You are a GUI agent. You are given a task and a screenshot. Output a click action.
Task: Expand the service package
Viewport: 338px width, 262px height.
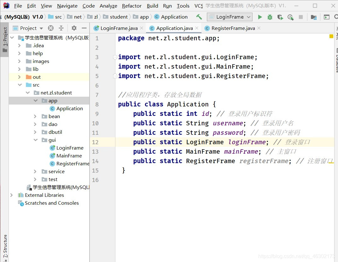35,171
